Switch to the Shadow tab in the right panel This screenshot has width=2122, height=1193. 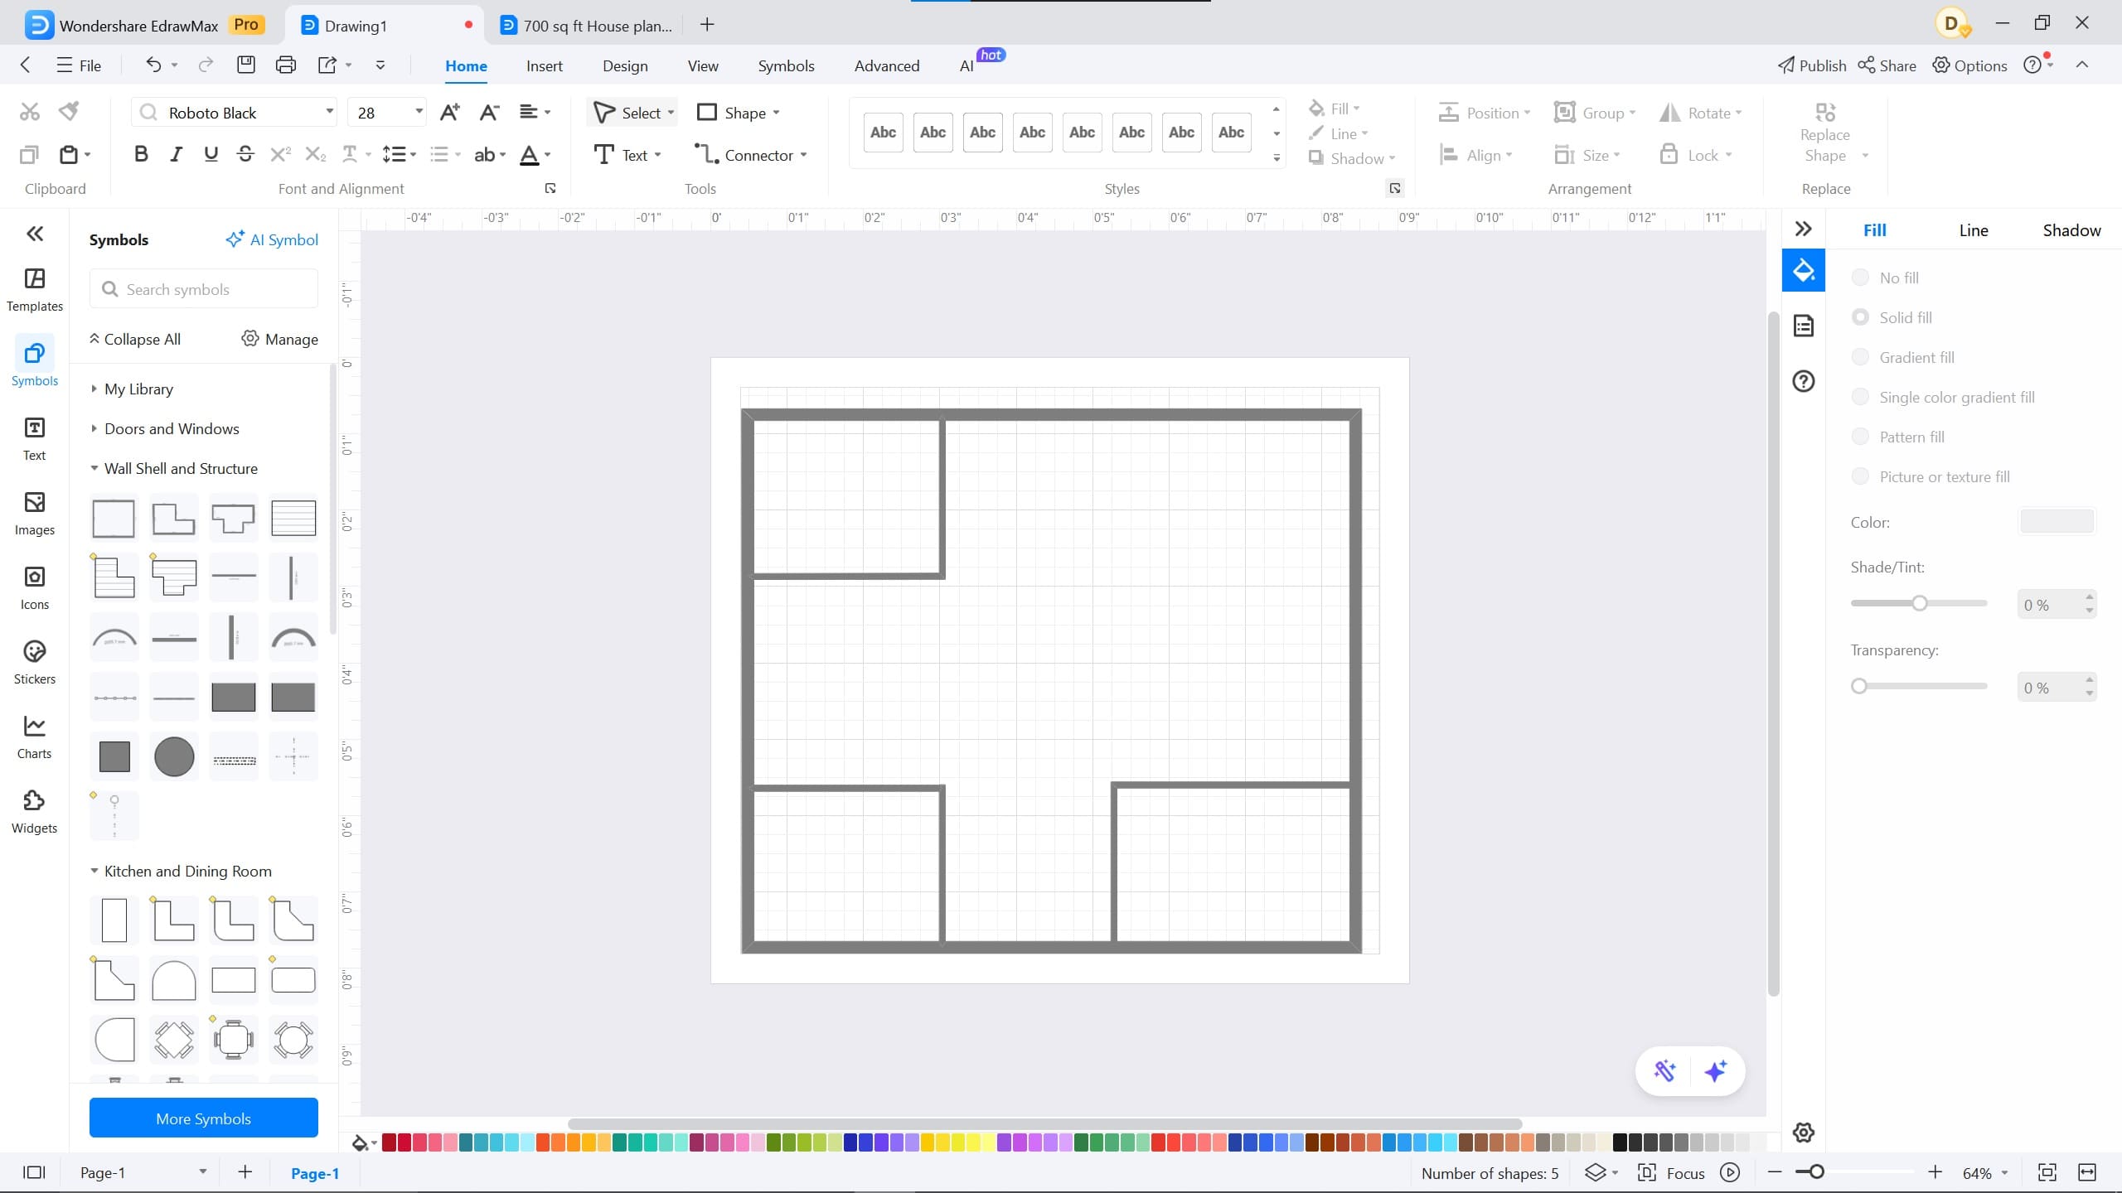pos(2070,229)
